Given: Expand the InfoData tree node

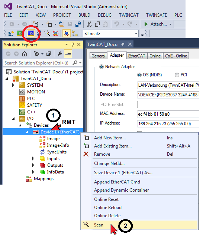Looking at the screenshot, I should (x=33, y=172).
